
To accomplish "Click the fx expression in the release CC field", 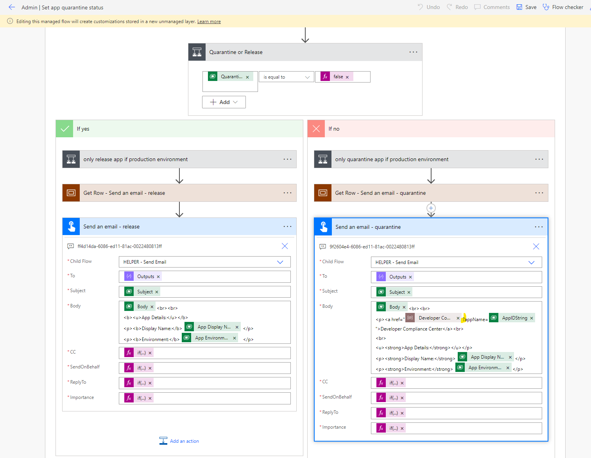I will pos(129,352).
